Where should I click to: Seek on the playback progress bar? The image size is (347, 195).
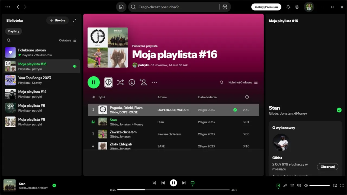(173, 190)
